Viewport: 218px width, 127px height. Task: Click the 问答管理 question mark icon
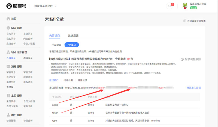[x=8, y=28]
